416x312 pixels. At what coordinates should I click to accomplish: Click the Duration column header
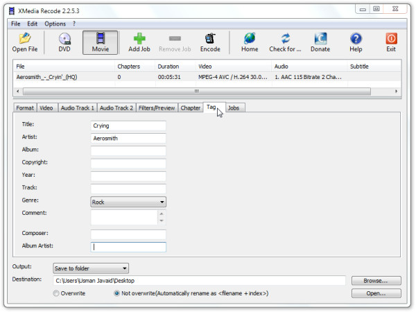tap(175, 67)
